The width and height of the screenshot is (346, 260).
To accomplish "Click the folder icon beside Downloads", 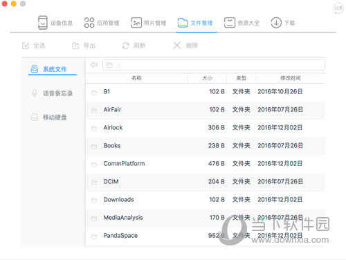I will (x=94, y=201).
